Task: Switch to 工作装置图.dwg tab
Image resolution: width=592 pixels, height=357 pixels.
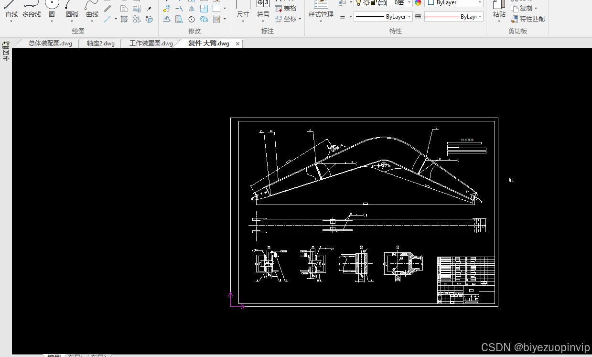Action: click(x=151, y=43)
